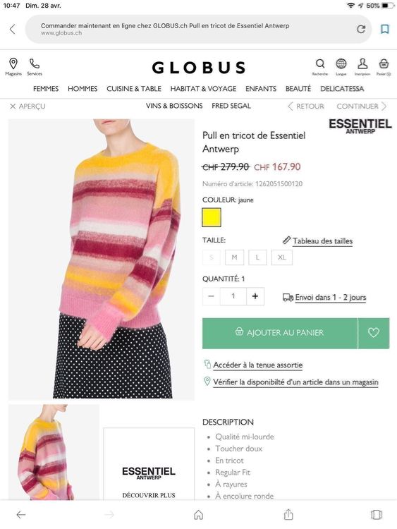Add item to wishlist with heart button
The width and height of the screenshot is (397, 529).
[x=374, y=333]
